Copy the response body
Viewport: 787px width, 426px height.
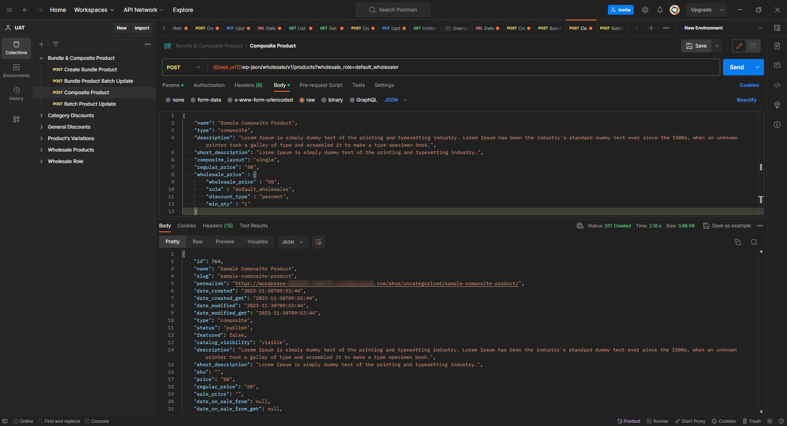click(x=738, y=242)
